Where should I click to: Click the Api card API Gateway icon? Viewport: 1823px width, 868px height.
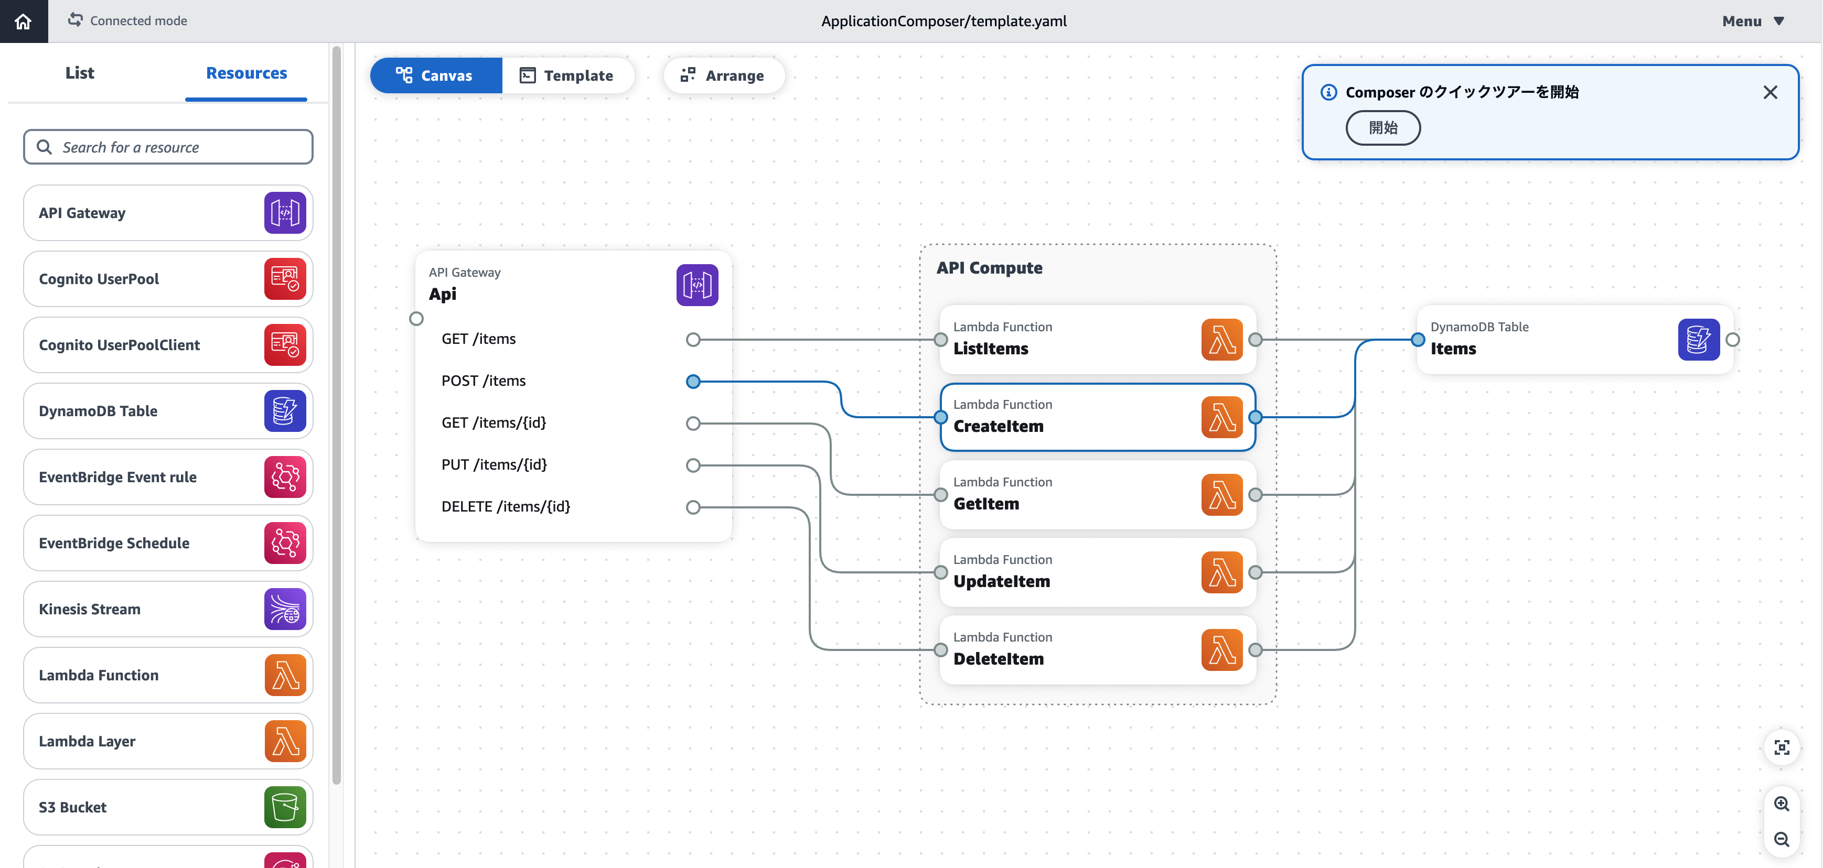tap(697, 285)
